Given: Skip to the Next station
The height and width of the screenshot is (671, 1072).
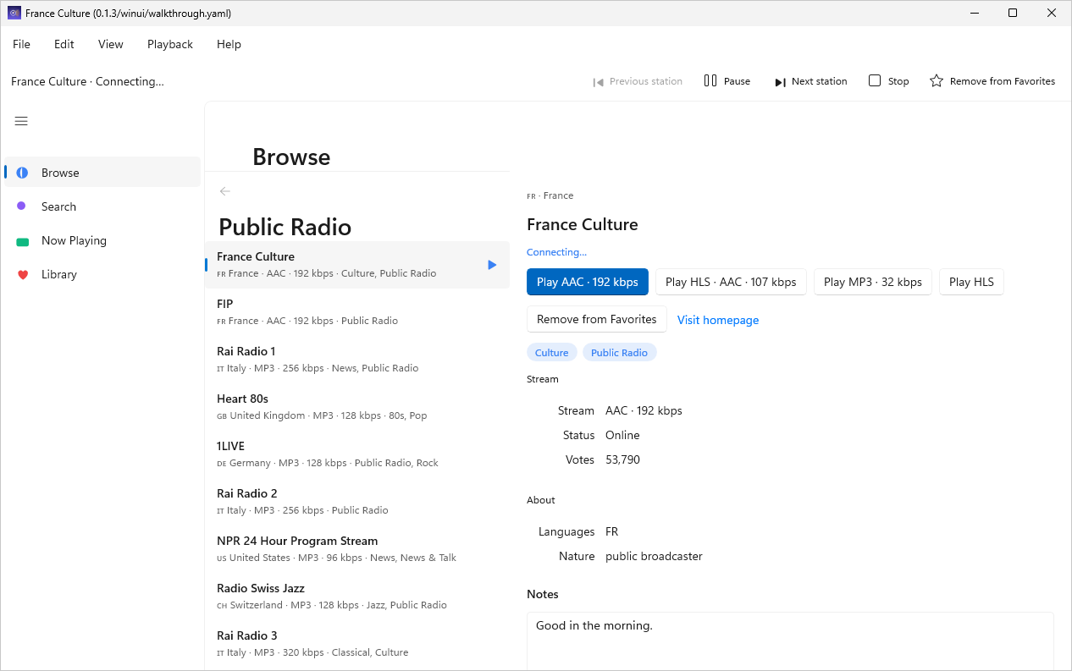Looking at the screenshot, I should pos(810,81).
